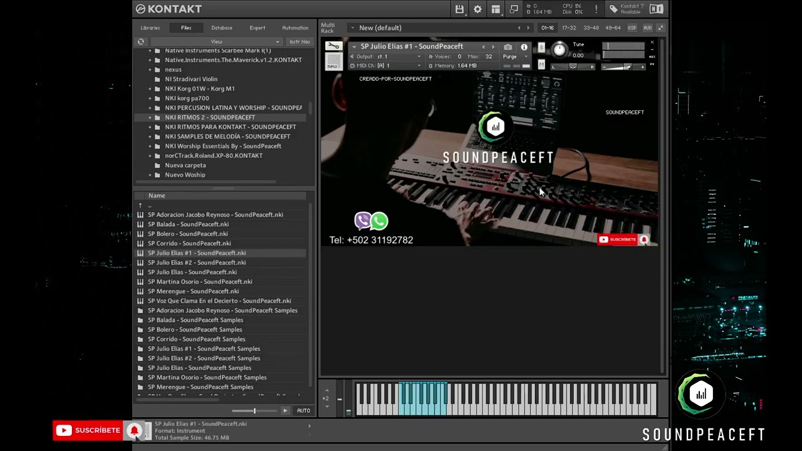
Task: Solo the instrument with S button
Action: coord(541,48)
